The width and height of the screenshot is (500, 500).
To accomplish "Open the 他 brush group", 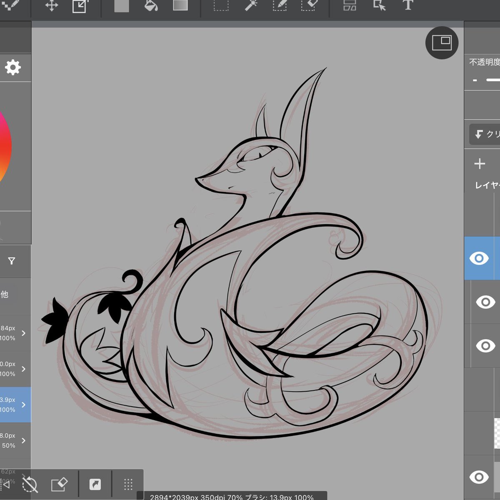I will pyautogui.click(x=5, y=295).
